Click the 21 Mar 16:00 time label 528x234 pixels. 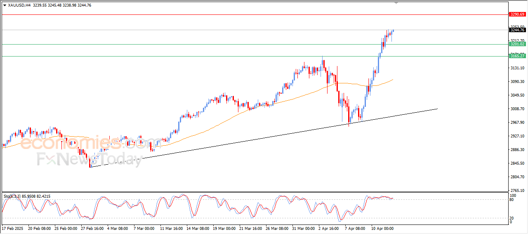(x=251, y=228)
